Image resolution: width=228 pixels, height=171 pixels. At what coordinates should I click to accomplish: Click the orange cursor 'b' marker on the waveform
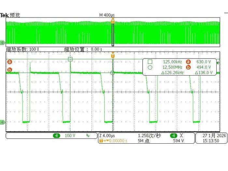click(9, 70)
